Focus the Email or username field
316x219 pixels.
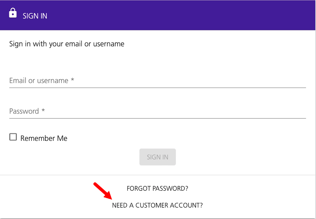point(158,81)
